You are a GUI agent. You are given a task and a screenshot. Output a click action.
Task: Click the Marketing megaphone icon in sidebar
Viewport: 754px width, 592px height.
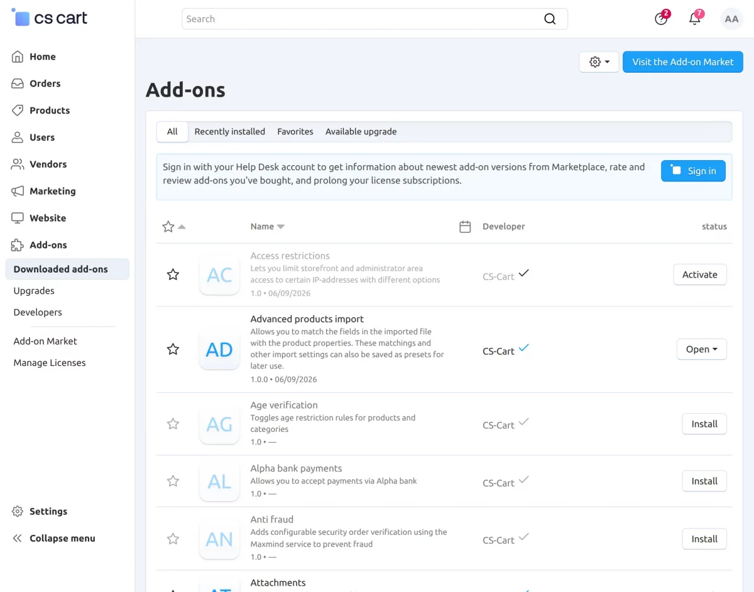click(18, 191)
